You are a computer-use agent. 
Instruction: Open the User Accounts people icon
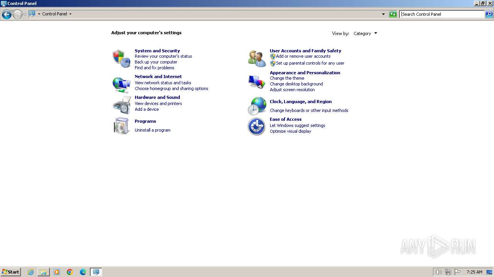(257, 58)
